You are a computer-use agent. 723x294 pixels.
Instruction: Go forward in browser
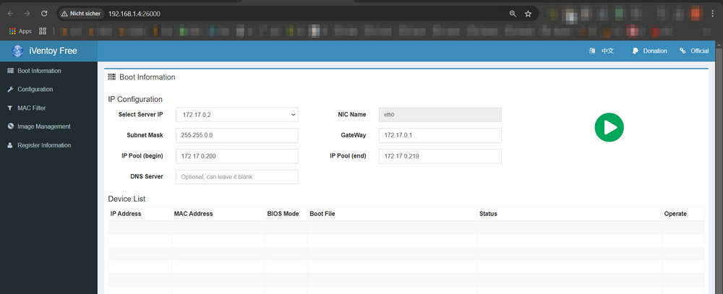click(x=27, y=13)
